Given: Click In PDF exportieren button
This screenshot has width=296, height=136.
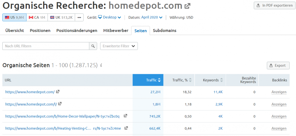Looking at the screenshot, I should [275, 6].
